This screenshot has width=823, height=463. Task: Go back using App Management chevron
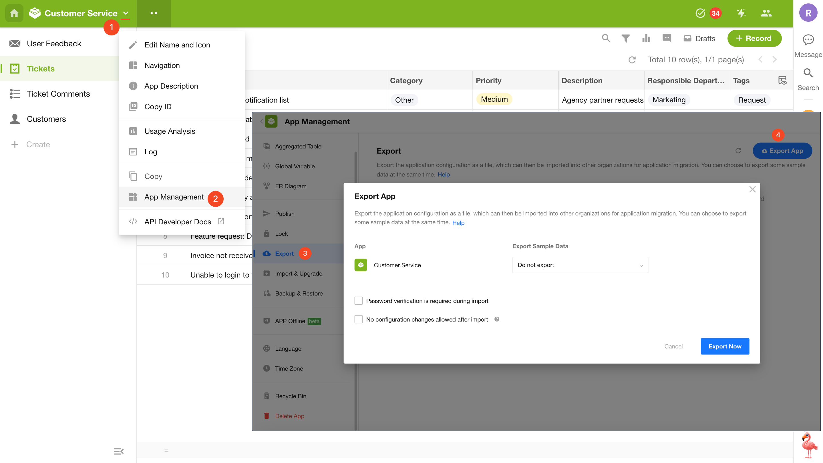[x=261, y=121]
